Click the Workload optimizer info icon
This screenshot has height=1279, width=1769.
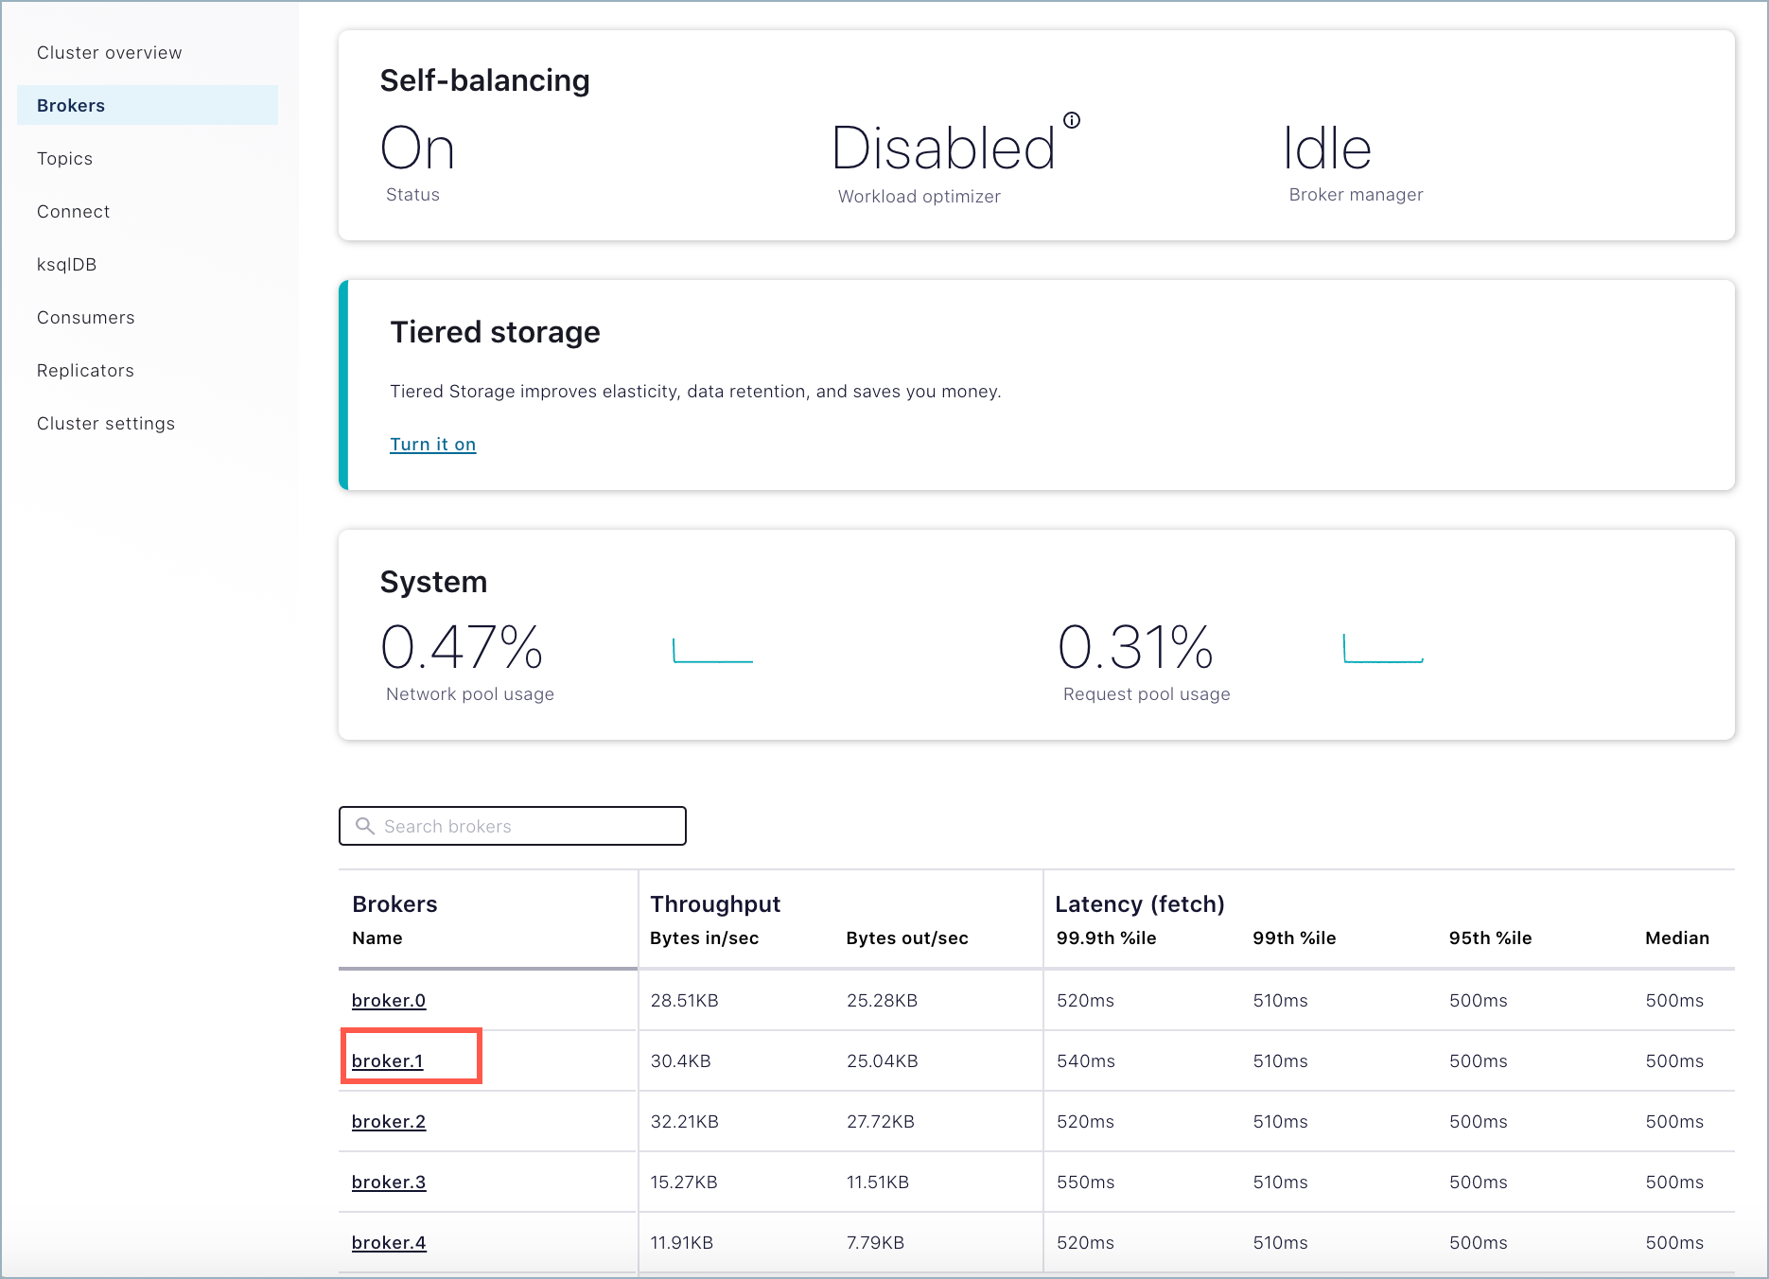[1072, 120]
